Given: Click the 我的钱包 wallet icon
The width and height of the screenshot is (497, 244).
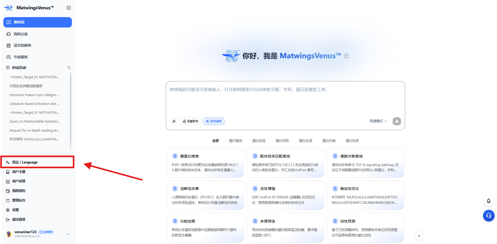Looking at the screenshot, I should [8, 191].
